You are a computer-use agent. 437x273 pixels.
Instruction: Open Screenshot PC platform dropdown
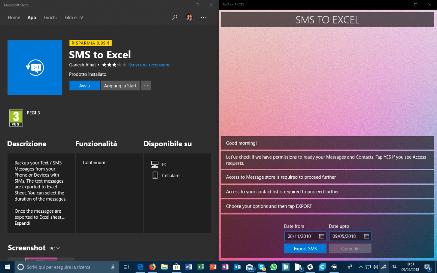click(x=55, y=248)
